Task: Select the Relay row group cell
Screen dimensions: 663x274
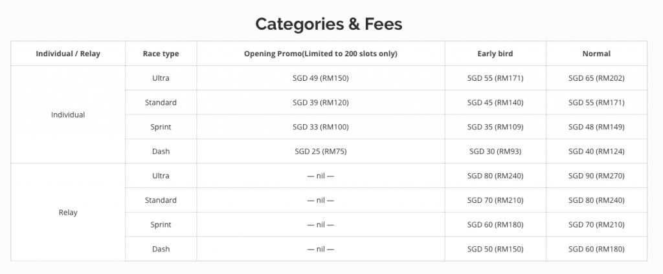Action: coord(68,212)
